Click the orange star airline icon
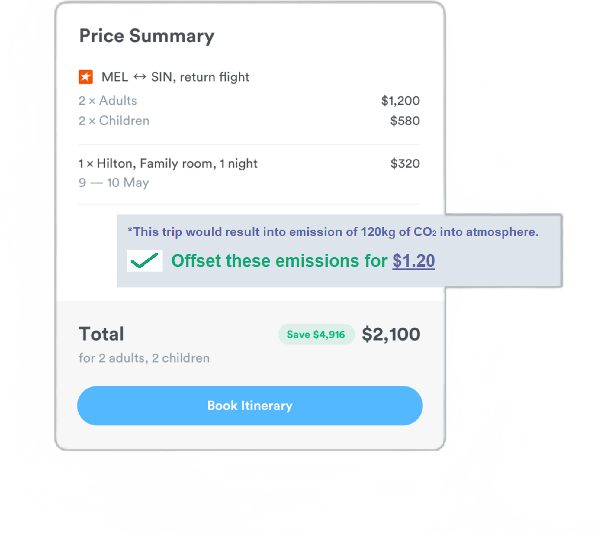This screenshot has width=604, height=543. pos(86,77)
